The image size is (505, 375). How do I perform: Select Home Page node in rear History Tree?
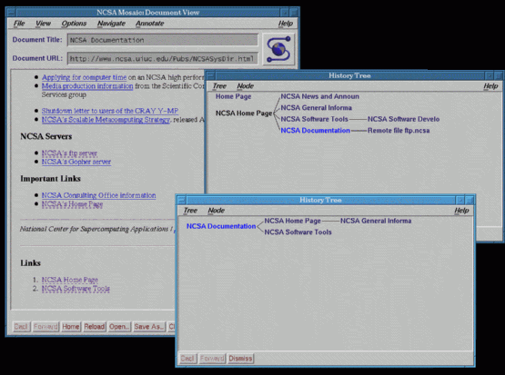pos(234,96)
